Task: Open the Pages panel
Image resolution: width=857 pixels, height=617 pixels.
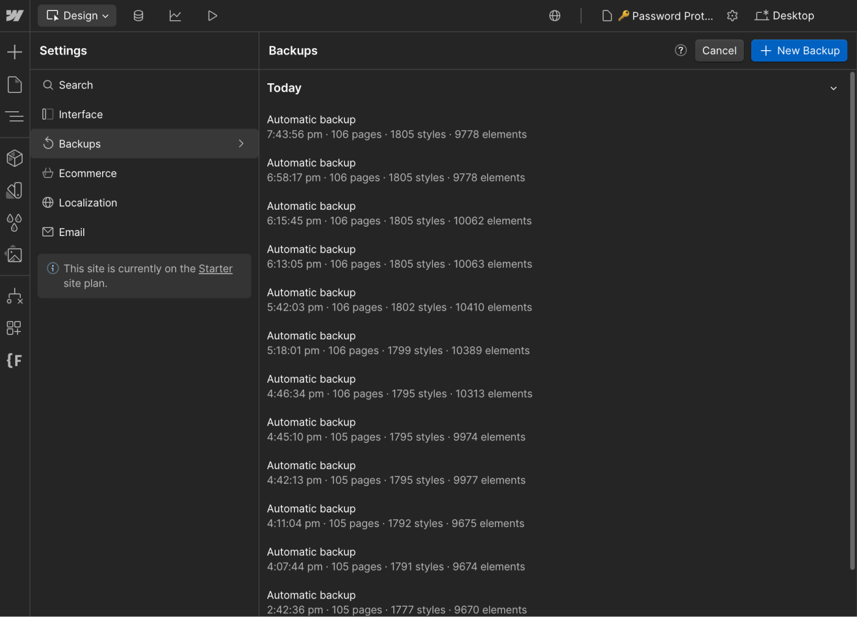Action: coord(15,84)
